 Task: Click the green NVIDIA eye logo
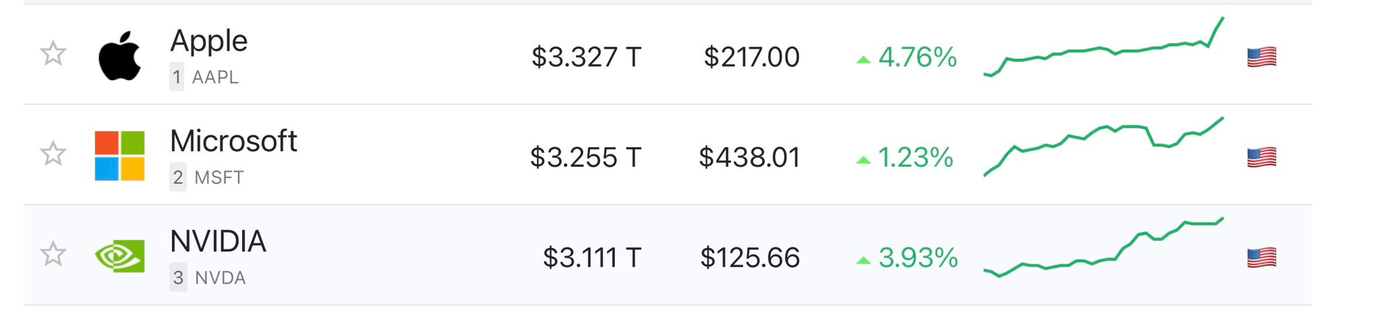[119, 256]
